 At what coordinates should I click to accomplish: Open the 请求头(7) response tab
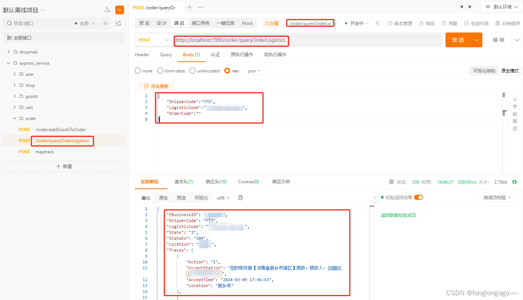pos(184,182)
